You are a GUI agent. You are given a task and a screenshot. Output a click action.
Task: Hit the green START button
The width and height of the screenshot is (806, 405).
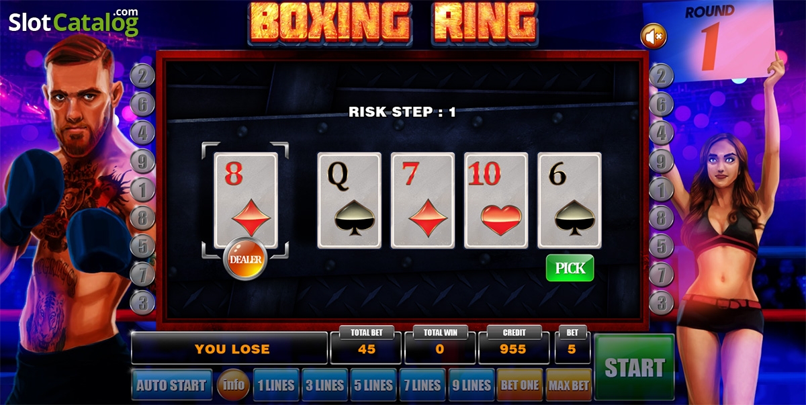coord(635,367)
